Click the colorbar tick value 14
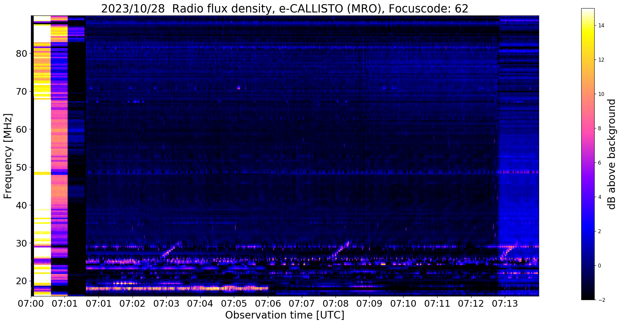The image size is (621, 324). pos(601,26)
